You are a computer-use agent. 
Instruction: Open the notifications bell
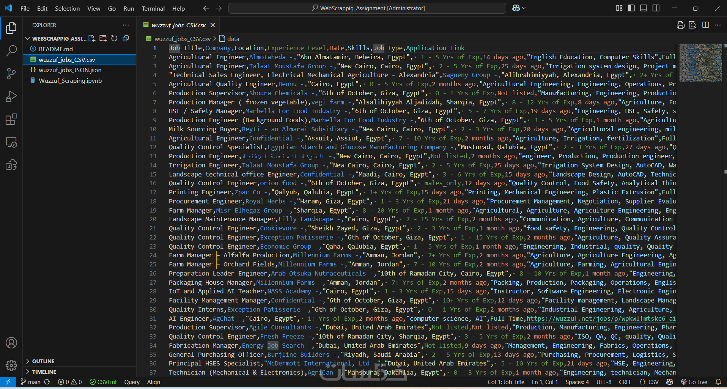(718, 382)
